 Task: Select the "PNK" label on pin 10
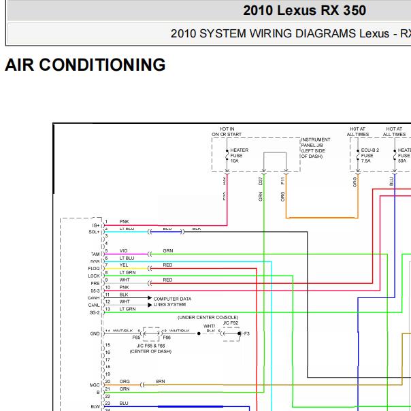[x=124, y=288]
